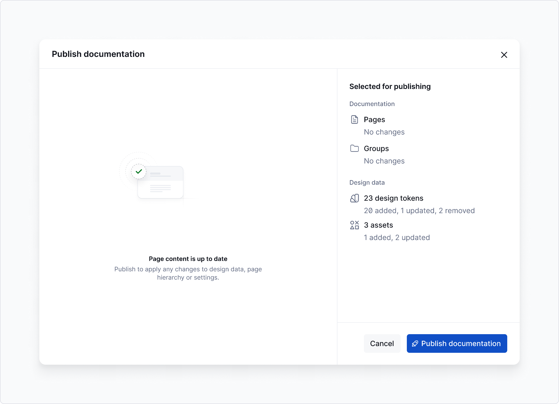Click the 'Pages' item under Documentation
Viewport: 559px width, 404px height.
(x=374, y=119)
